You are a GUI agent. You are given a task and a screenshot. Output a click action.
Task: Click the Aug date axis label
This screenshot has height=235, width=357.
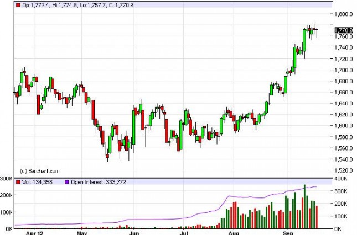[234, 233]
